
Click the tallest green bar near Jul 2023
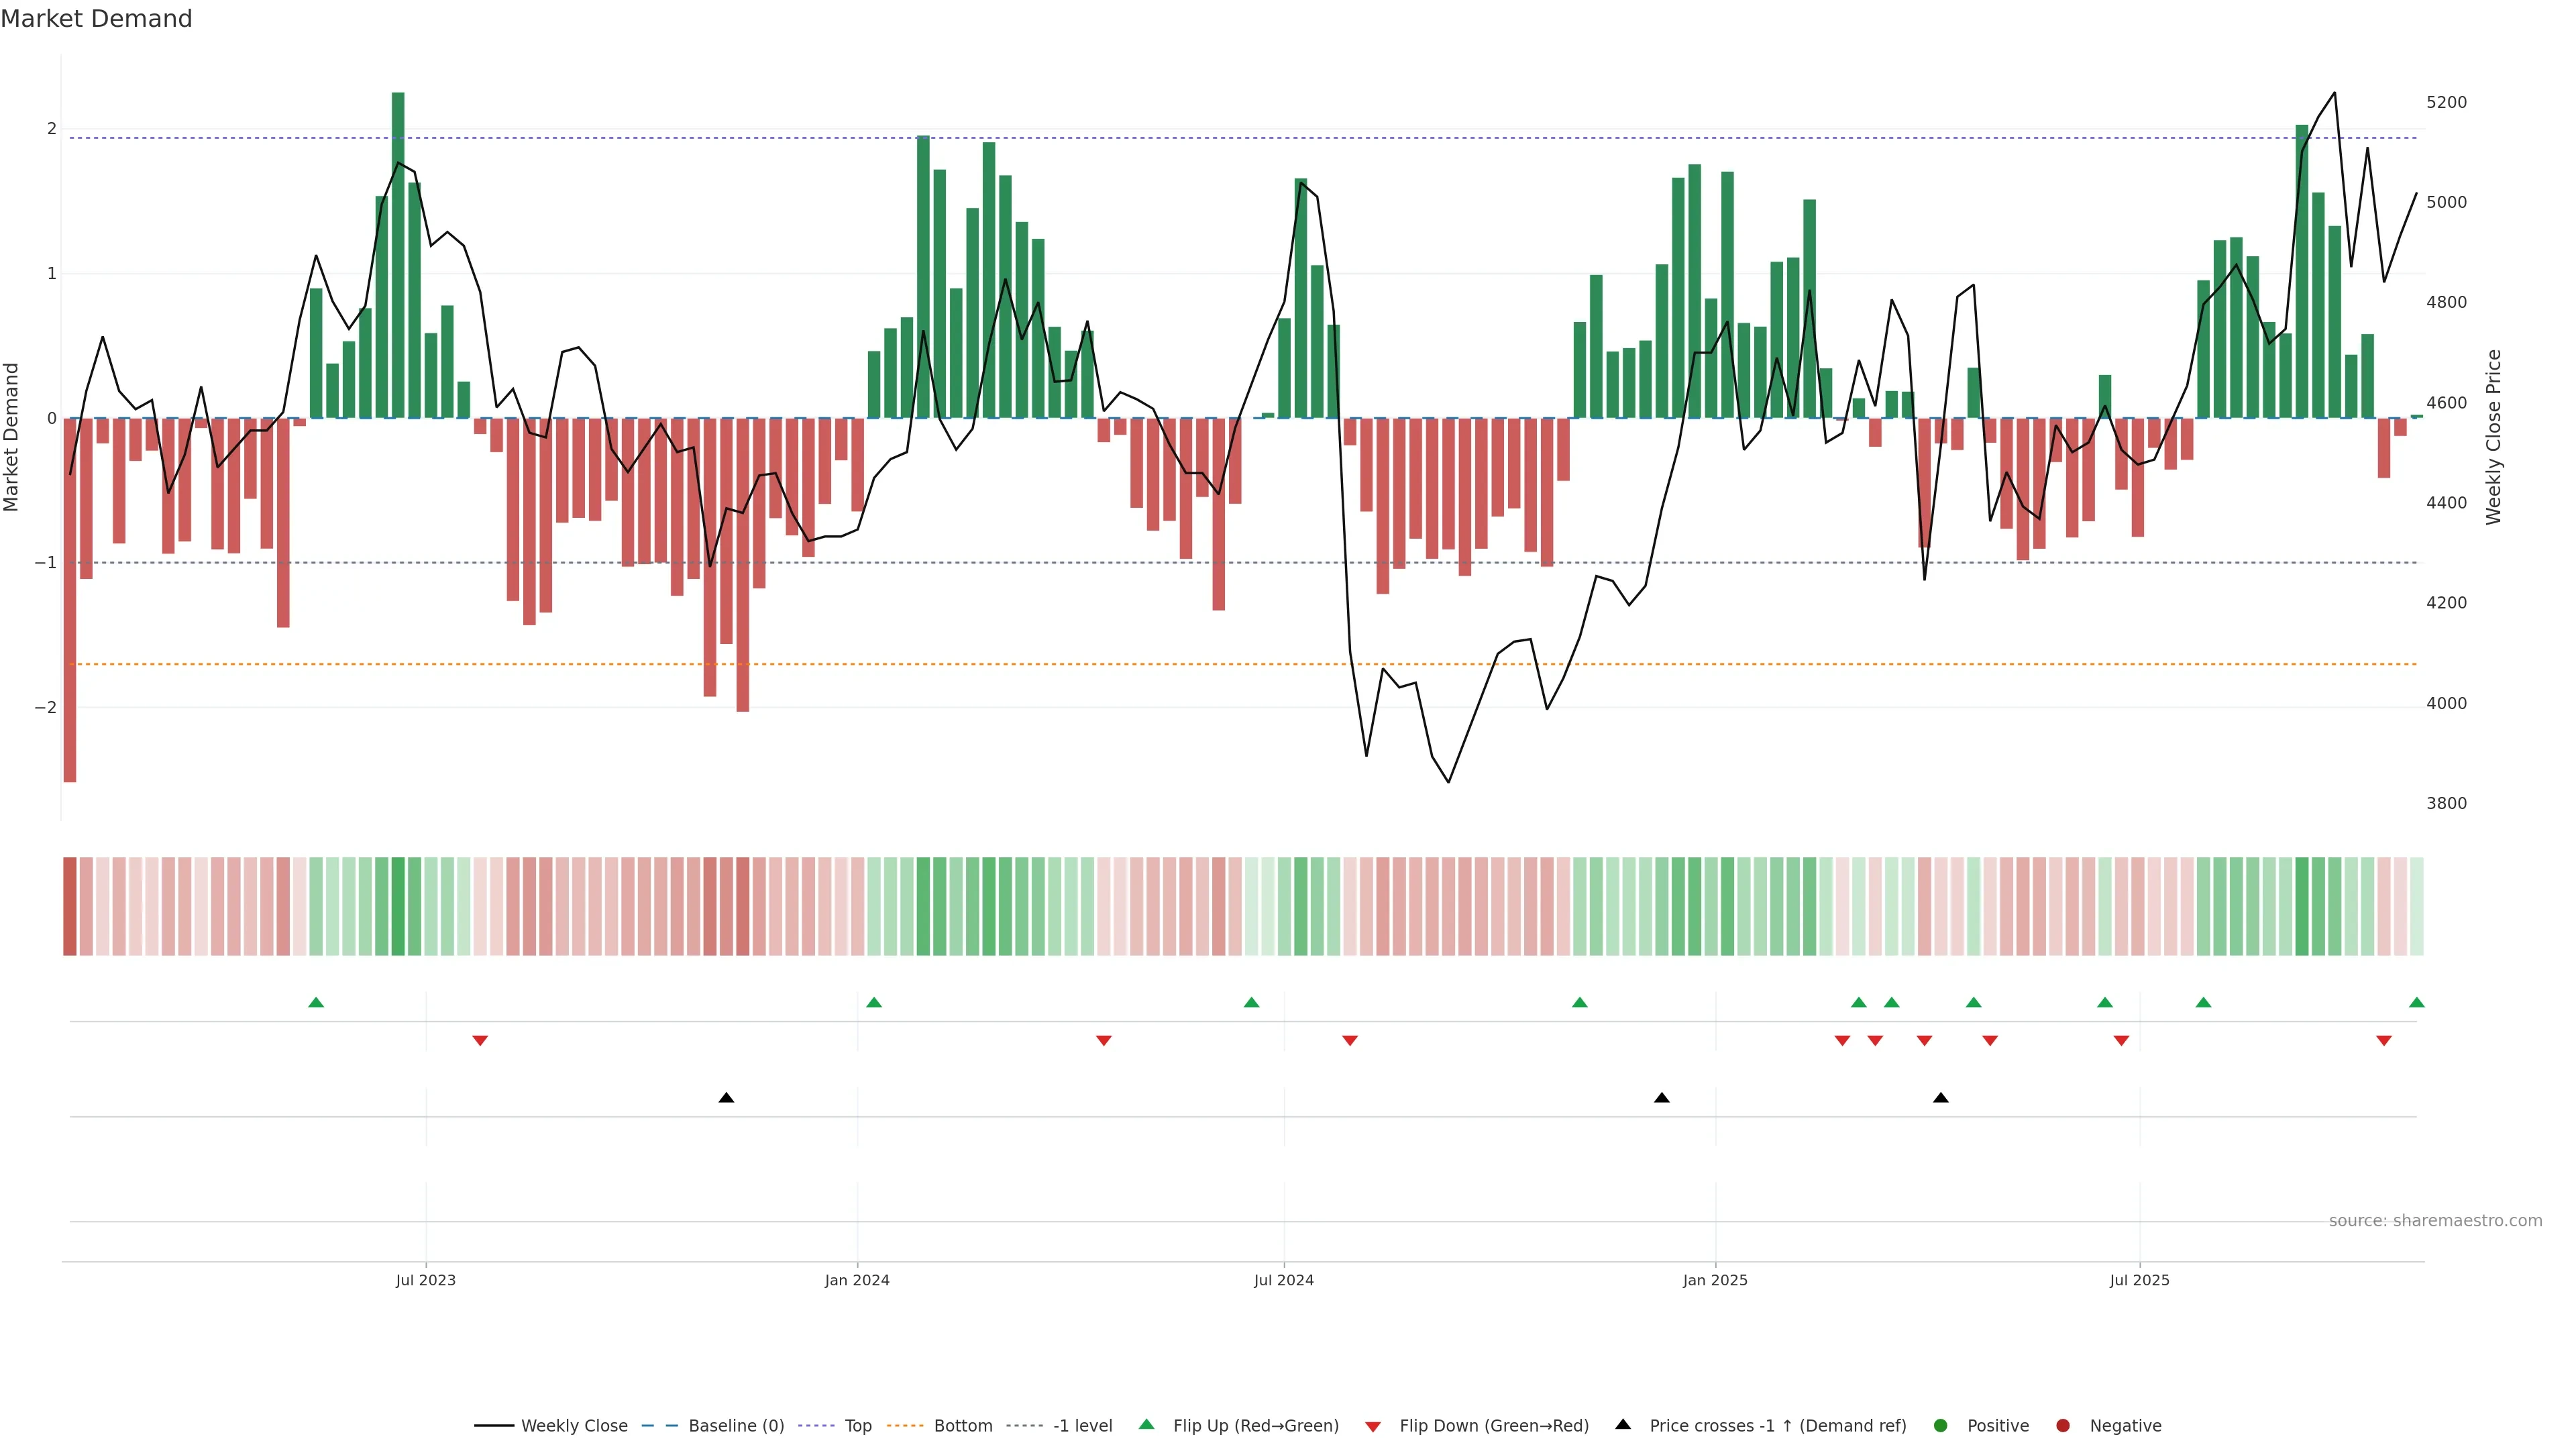[x=398, y=255]
